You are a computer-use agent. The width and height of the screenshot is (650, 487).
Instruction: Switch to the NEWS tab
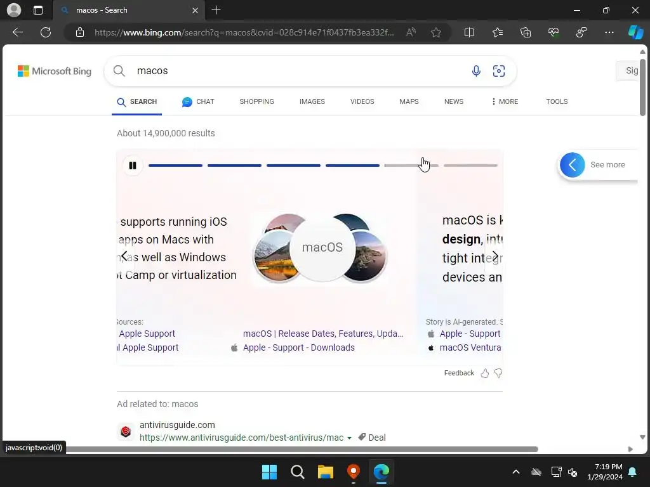coord(453,101)
